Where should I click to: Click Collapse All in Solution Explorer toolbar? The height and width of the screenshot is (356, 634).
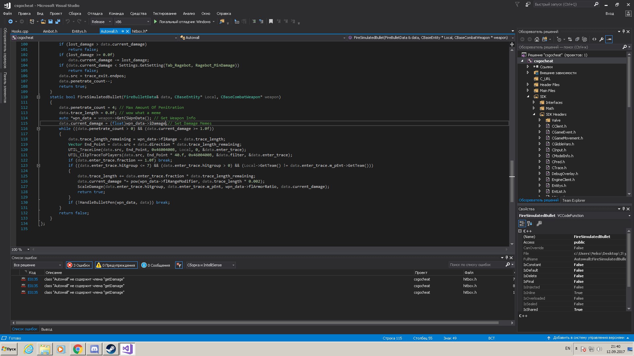tap(577, 39)
